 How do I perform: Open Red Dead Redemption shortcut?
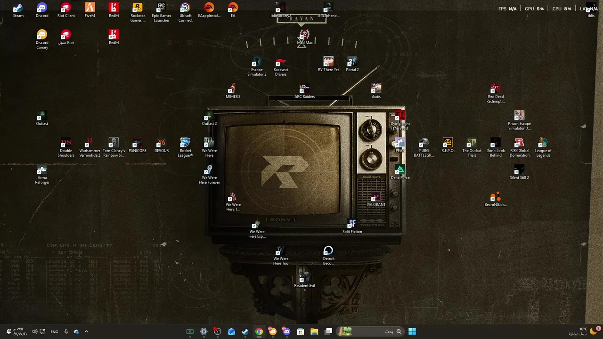coord(496,94)
